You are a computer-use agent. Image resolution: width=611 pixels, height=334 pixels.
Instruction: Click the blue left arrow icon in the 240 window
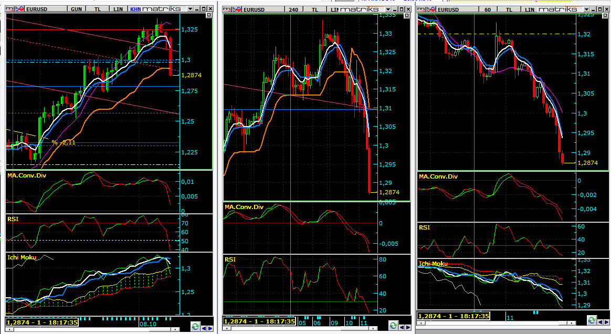(x=402, y=327)
